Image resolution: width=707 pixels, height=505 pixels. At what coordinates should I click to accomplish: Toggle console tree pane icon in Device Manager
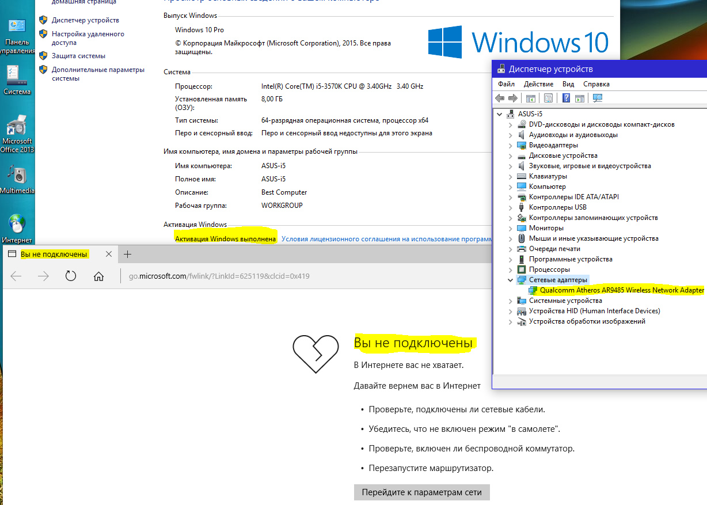tap(531, 98)
